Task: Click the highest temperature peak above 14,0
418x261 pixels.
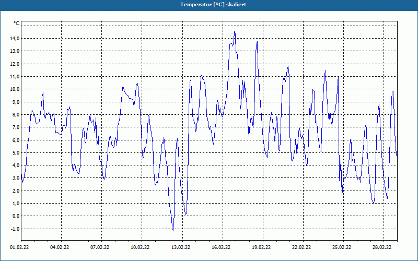Action: point(235,32)
